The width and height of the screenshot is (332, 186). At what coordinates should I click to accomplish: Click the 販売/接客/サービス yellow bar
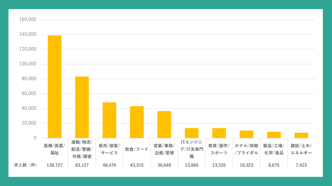coord(109,120)
